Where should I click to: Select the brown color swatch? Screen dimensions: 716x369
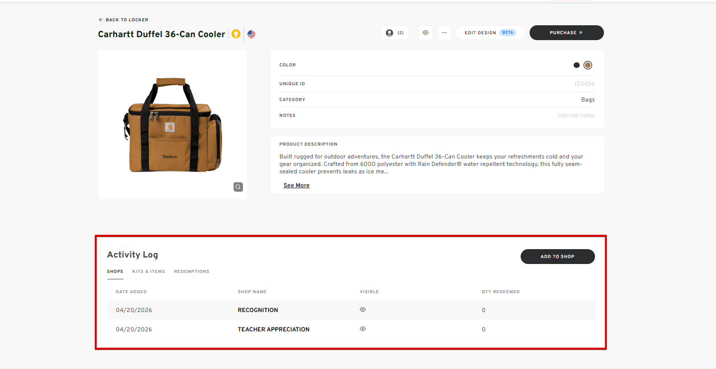point(588,65)
